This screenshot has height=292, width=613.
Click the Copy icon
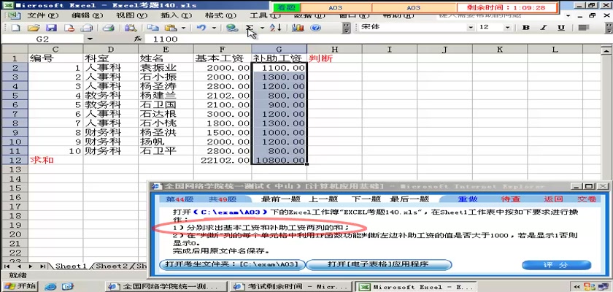[152, 28]
